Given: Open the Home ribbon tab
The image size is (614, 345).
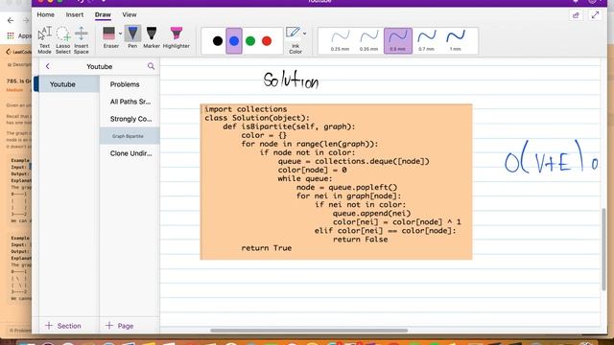Looking at the screenshot, I should [46, 14].
